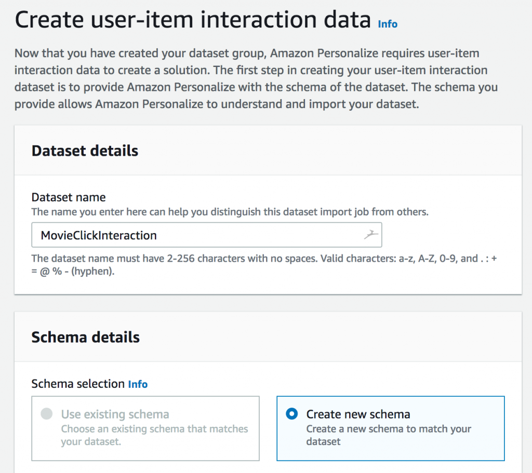Screen dimensions: 532x473
Task: Click the 'Schema selection' label
Action: pos(78,384)
